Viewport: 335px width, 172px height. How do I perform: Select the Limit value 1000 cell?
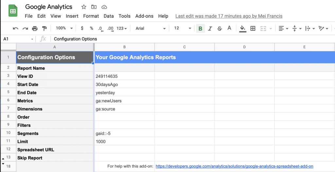coord(125,142)
